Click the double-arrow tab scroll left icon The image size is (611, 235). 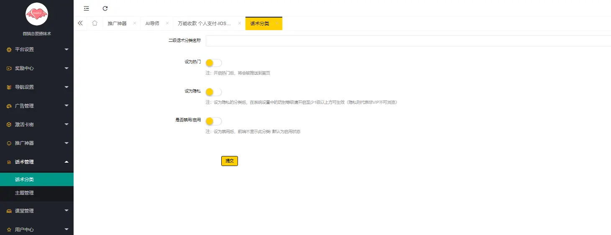[x=80, y=23]
